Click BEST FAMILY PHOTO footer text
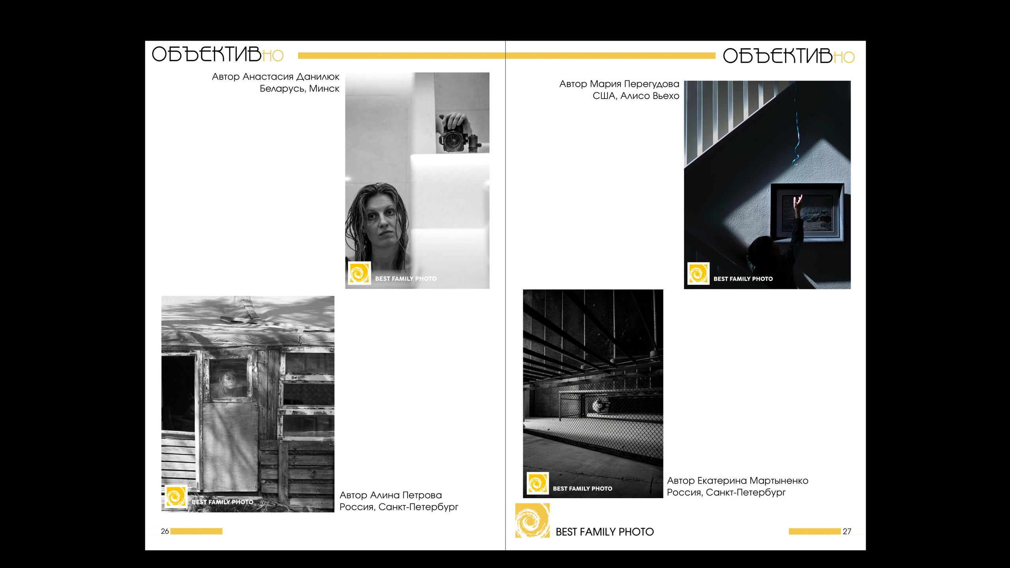The width and height of the screenshot is (1010, 568). (x=604, y=532)
